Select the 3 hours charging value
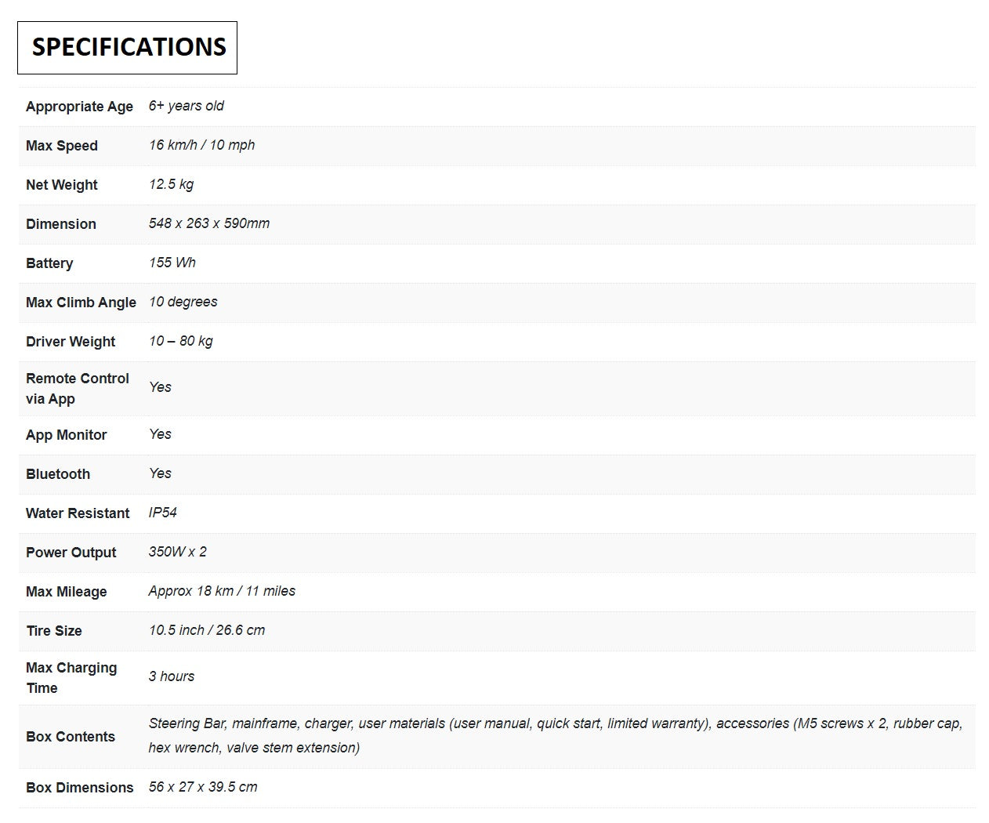This screenshot has width=989, height=823. point(172,676)
